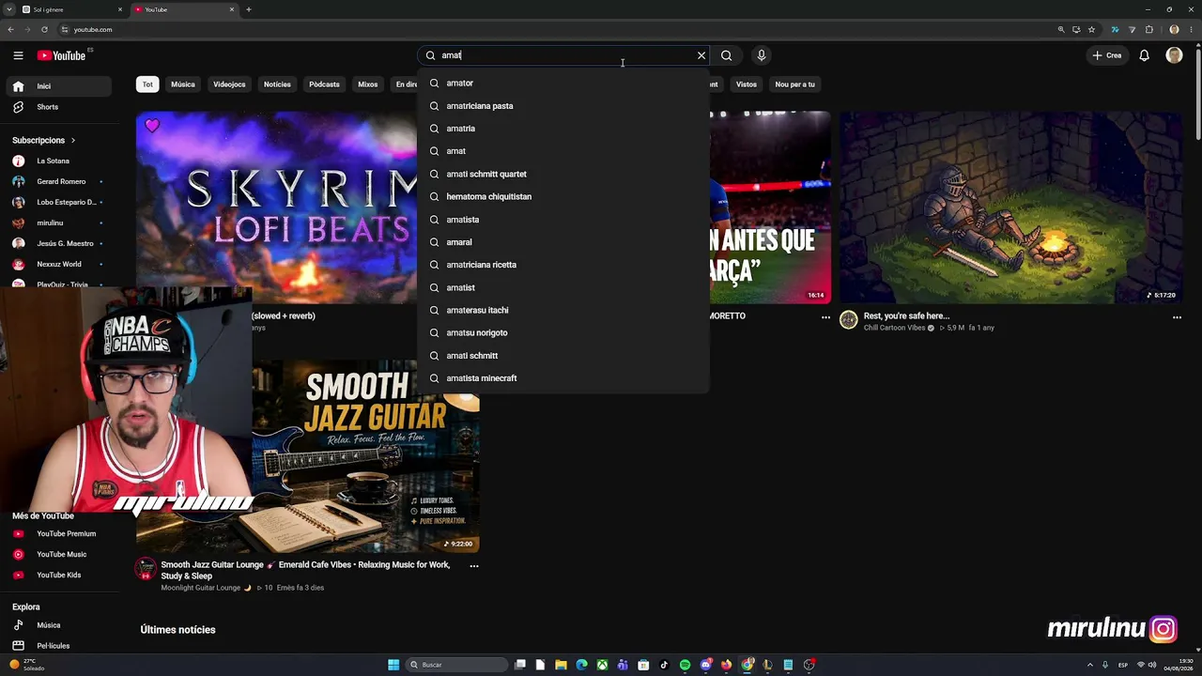Select the 'amatsu norigoto' suggestion

click(563, 332)
